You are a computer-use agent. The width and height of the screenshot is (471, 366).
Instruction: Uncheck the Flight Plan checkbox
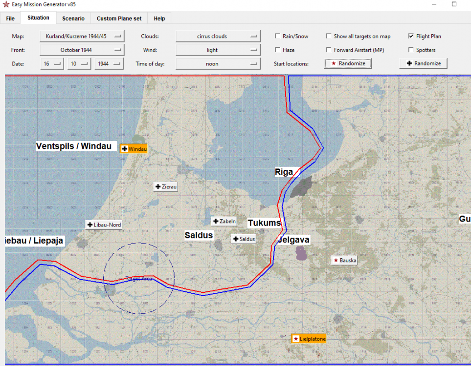pyautogui.click(x=411, y=36)
